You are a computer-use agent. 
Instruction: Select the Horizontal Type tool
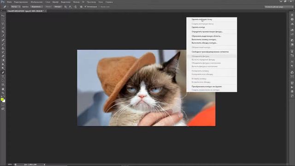(3, 77)
